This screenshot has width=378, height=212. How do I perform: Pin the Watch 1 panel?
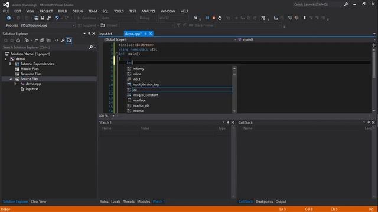228,122
